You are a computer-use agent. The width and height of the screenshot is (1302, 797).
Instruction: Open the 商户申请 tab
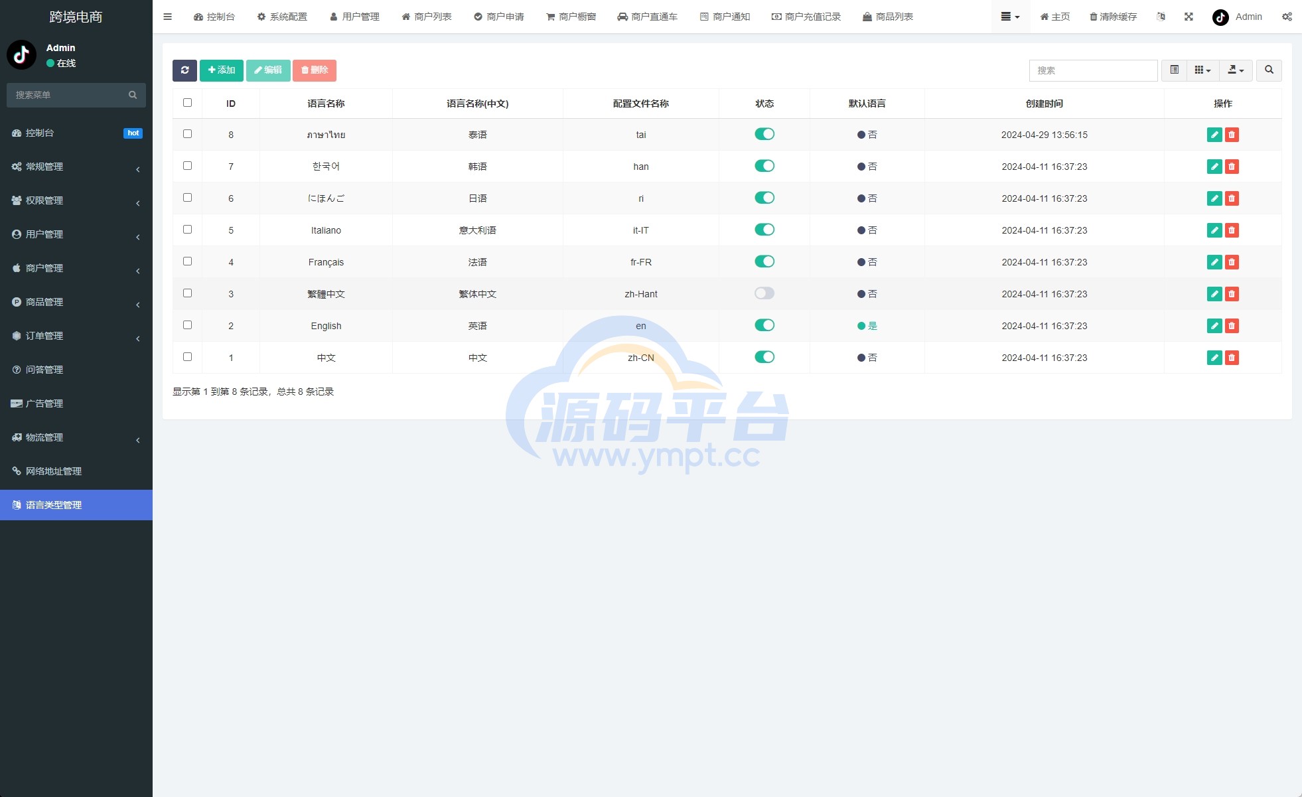pos(499,17)
